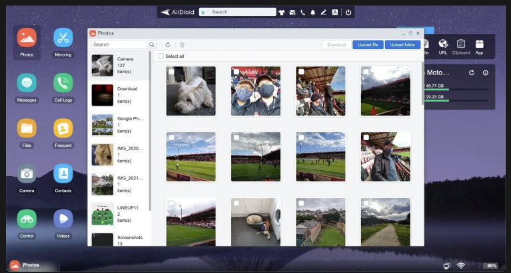
Task: Click the album search field
Action: (x=119, y=45)
